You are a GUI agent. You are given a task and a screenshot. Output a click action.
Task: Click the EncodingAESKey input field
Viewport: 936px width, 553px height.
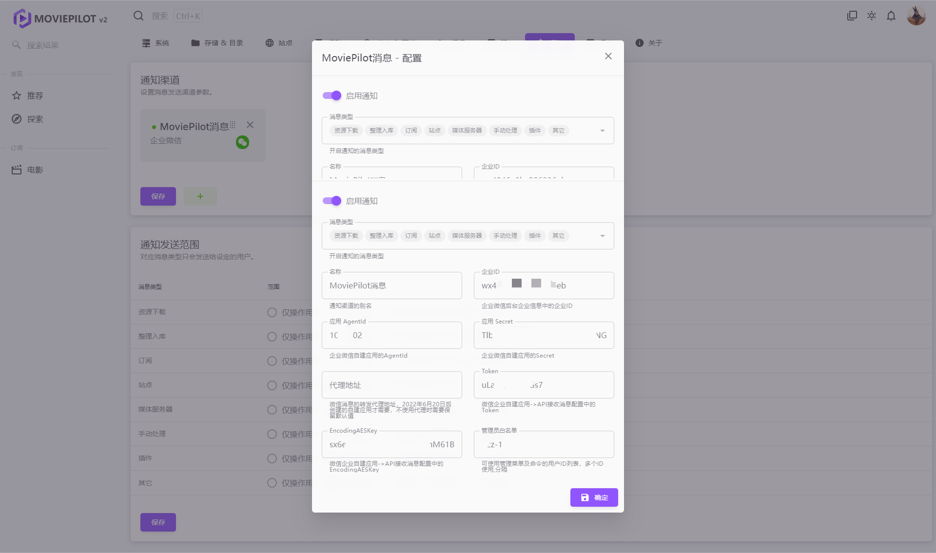point(391,444)
